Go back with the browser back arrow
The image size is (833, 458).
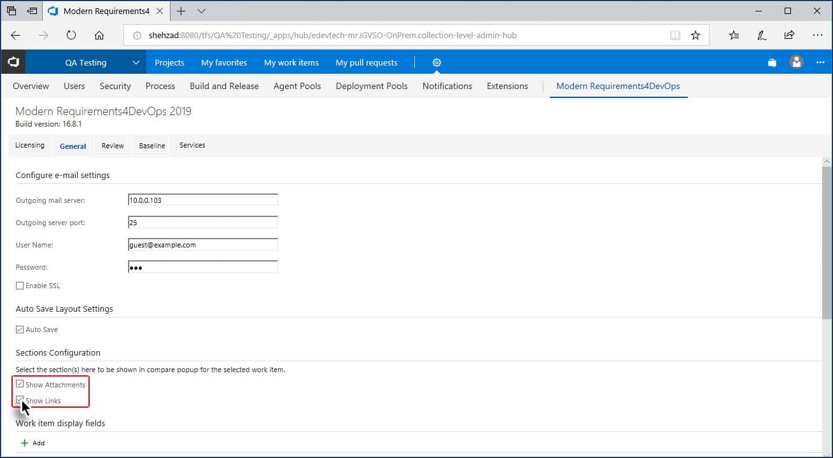point(16,36)
